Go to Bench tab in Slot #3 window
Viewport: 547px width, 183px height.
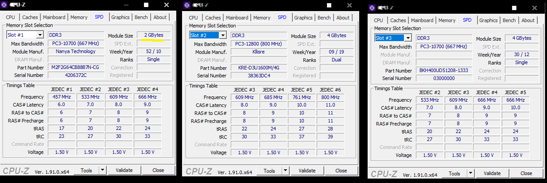click(509, 20)
